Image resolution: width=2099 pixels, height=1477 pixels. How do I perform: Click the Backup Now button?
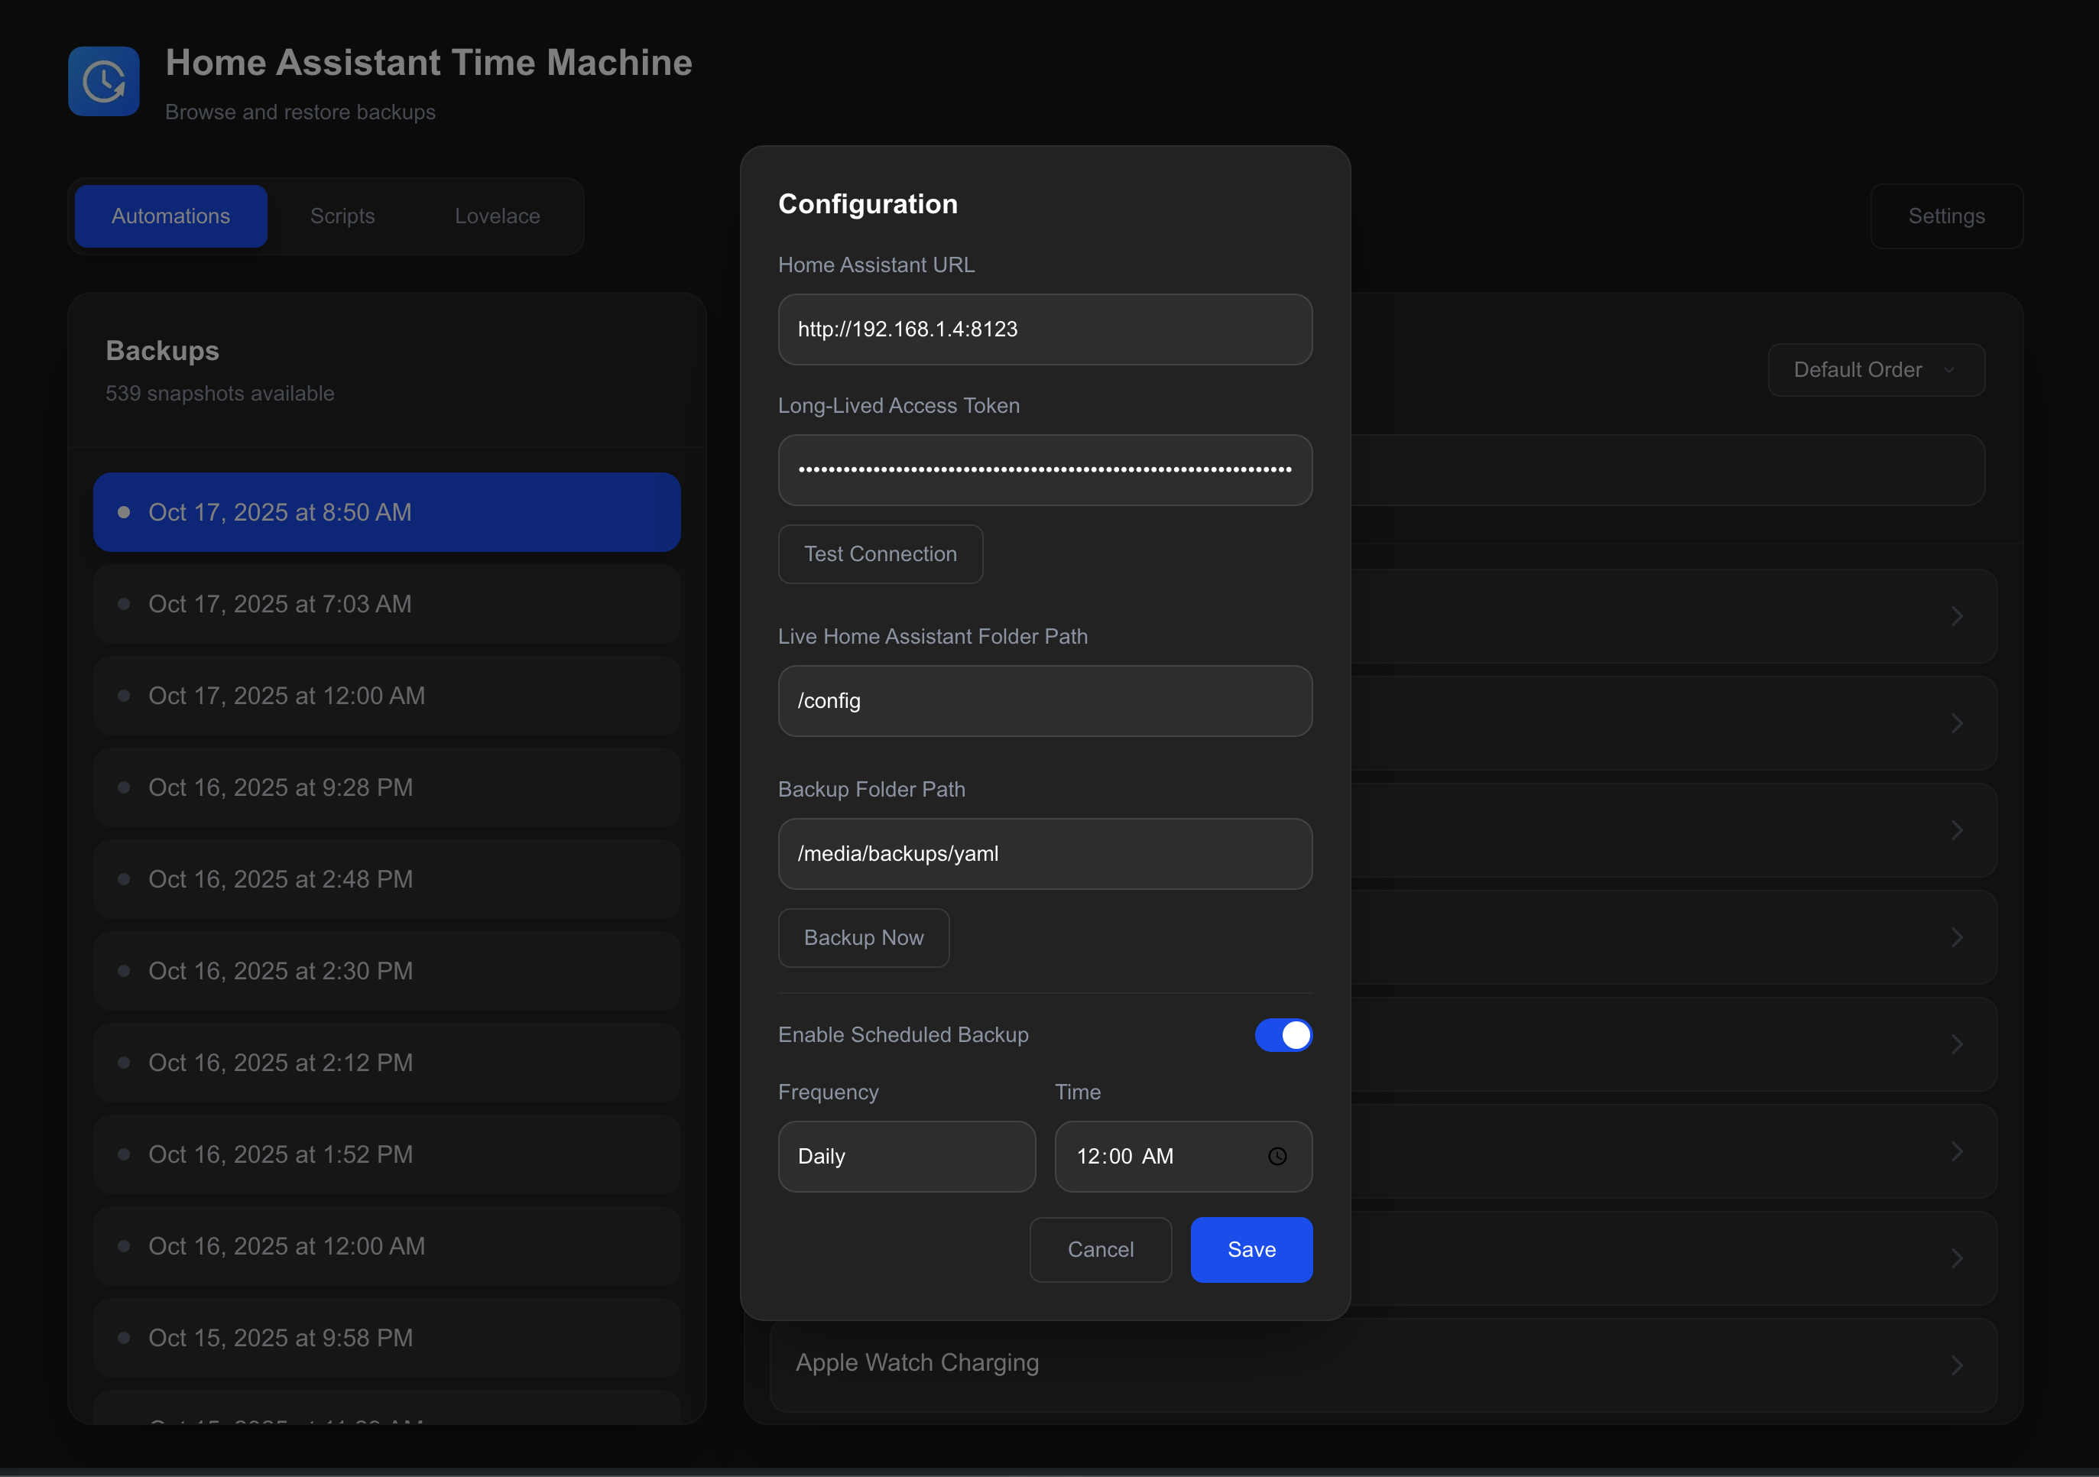863,937
